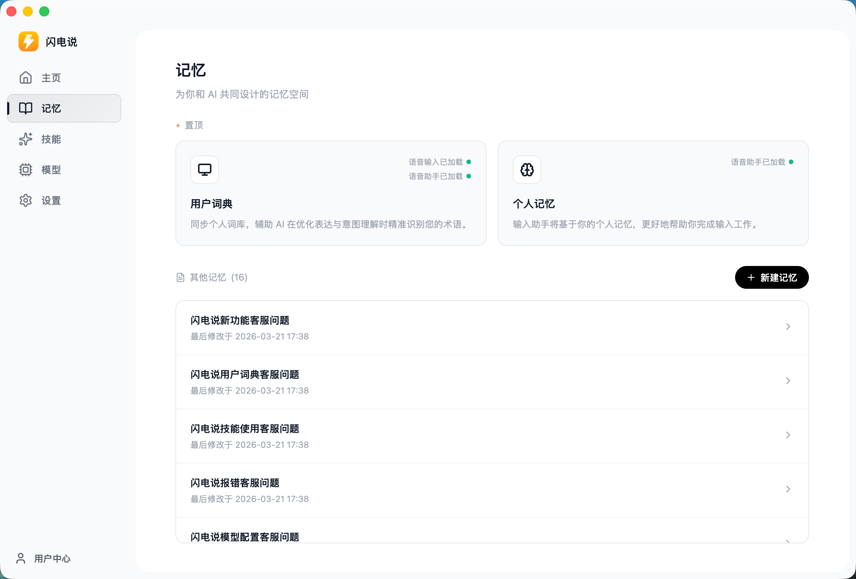
Task: Expand chevron of 闪电说技能使用客服问题 row
Action: (x=788, y=435)
